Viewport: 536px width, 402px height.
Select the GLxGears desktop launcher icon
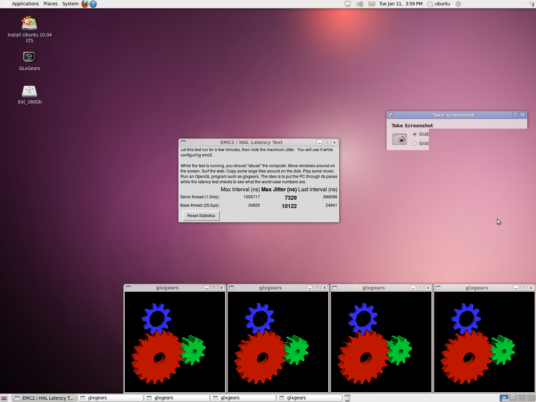pyautogui.click(x=29, y=61)
